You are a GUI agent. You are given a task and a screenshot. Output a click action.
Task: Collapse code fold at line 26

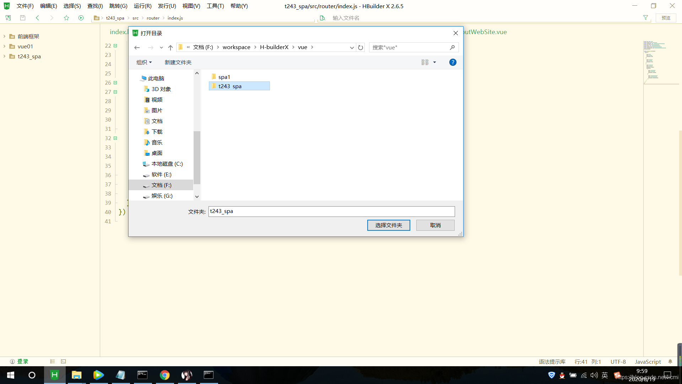coord(115,82)
